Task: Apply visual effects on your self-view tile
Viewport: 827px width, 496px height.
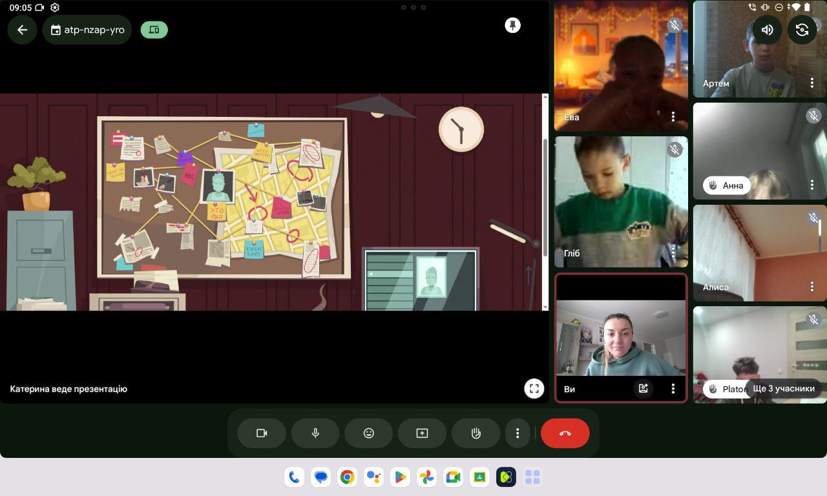Action: 643,388
